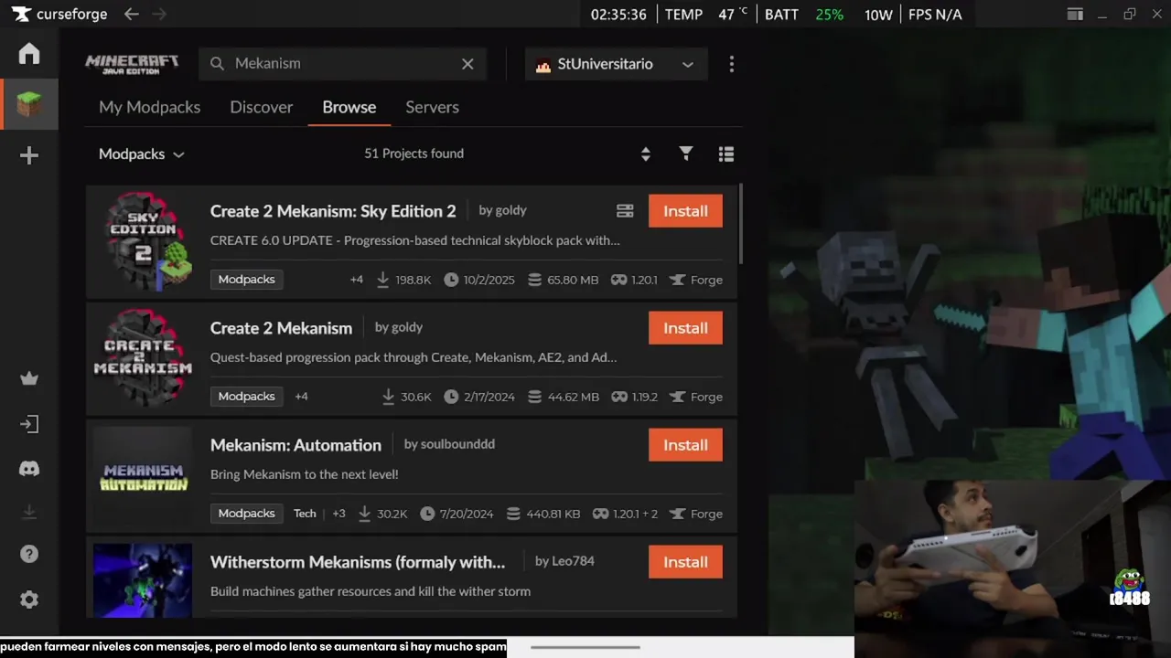Image resolution: width=1171 pixels, height=658 pixels.
Task: Open the Servers tab
Action: [432, 107]
